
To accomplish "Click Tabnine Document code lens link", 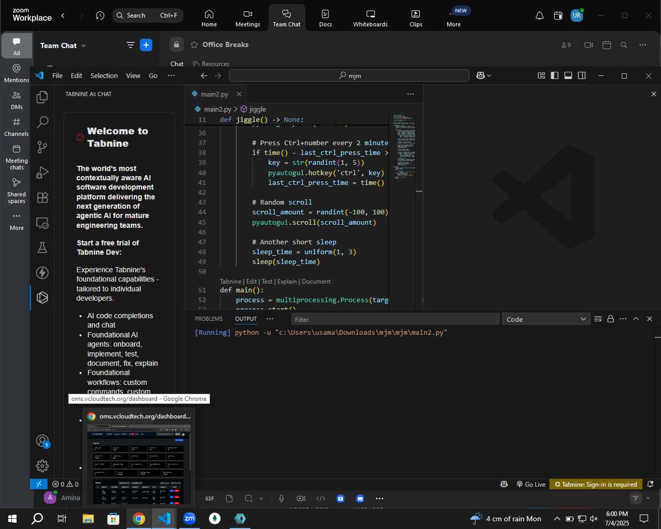I will click(x=316, y=282).
